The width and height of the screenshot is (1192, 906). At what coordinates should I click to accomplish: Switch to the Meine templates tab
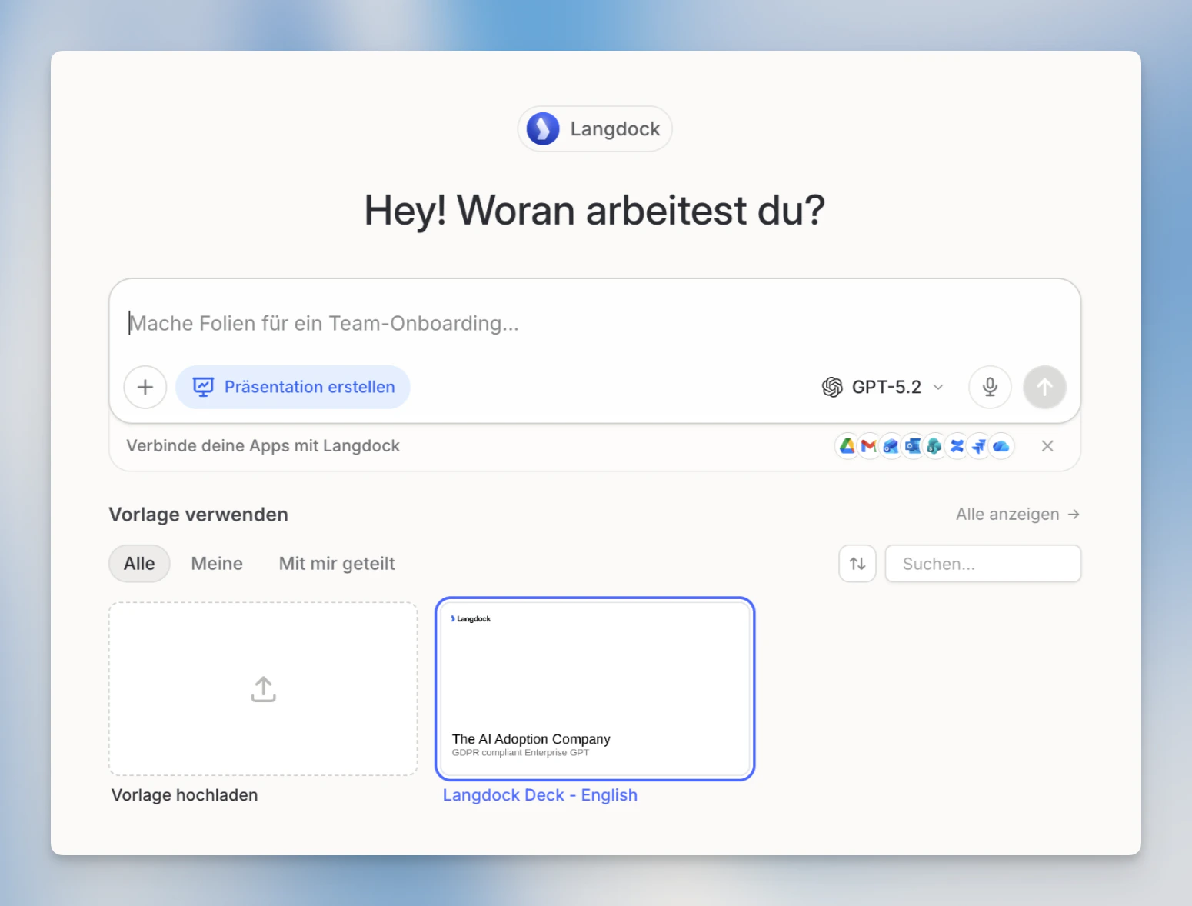pyautogui.click(x=216, y=563)
